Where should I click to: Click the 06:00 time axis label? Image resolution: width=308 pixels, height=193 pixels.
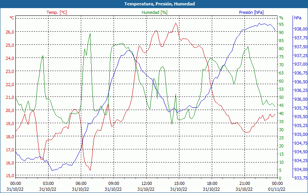point(81,184)
